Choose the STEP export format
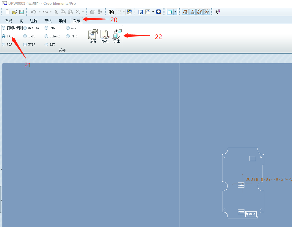 pyautogui.click(x=25, y=45)
